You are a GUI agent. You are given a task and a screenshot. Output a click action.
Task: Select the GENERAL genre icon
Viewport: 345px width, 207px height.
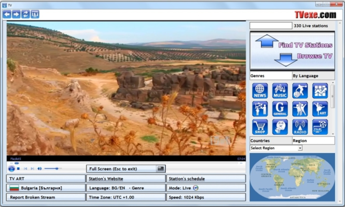tap(280, 109)
